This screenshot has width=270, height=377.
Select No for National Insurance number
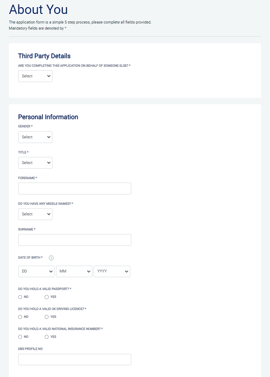click(x=20, y=337)
